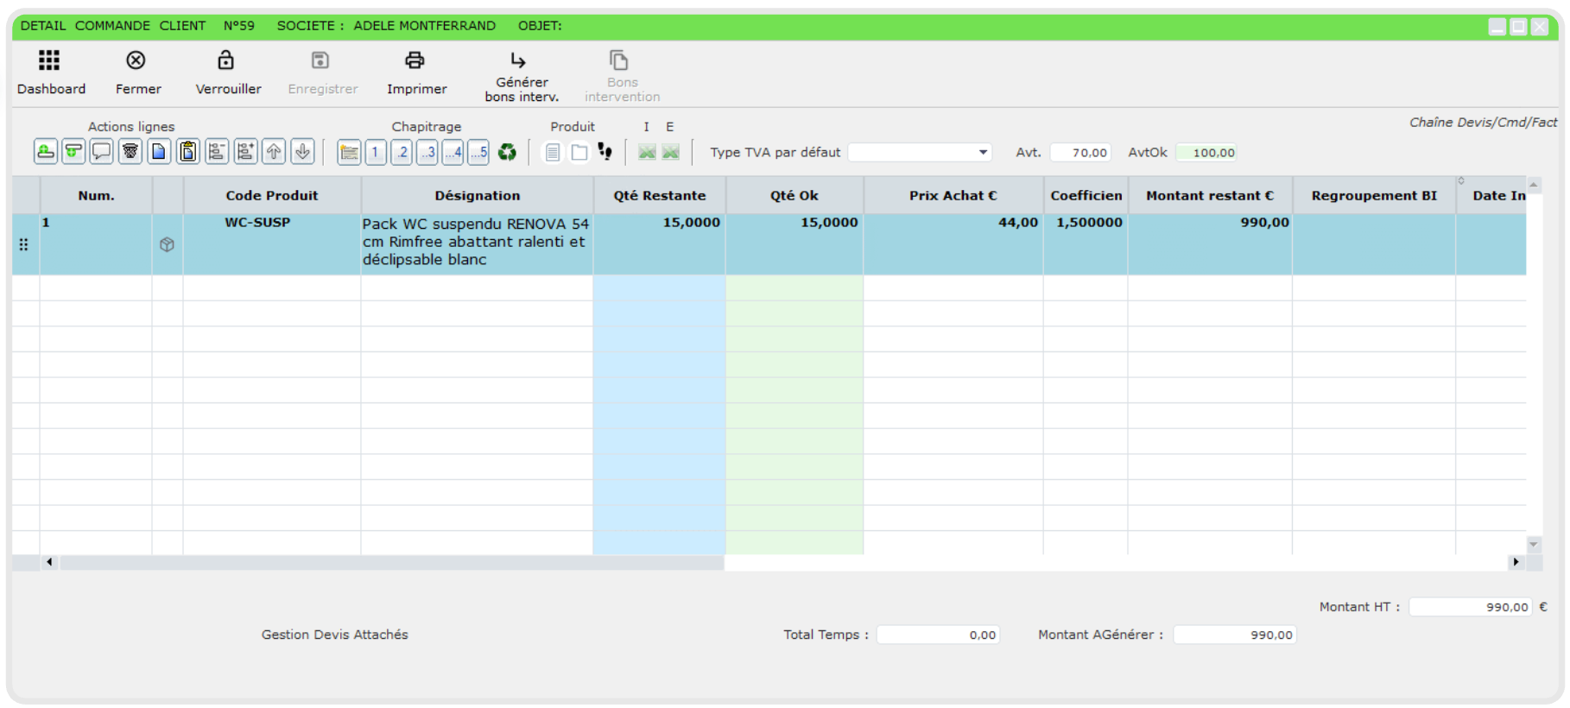The height and width of the screenshot is (708, 1570).
Task: Click the footprints icon in Produit group
Action: (x=605, y=153)
